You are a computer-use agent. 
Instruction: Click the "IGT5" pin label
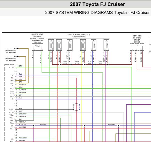coord(12,96)
